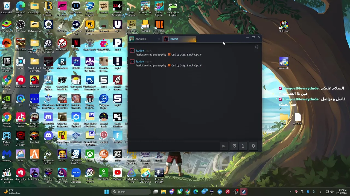Open the PEAK desktop shortcut
This screenshot has height=196, width=350.
pos(21,156)
